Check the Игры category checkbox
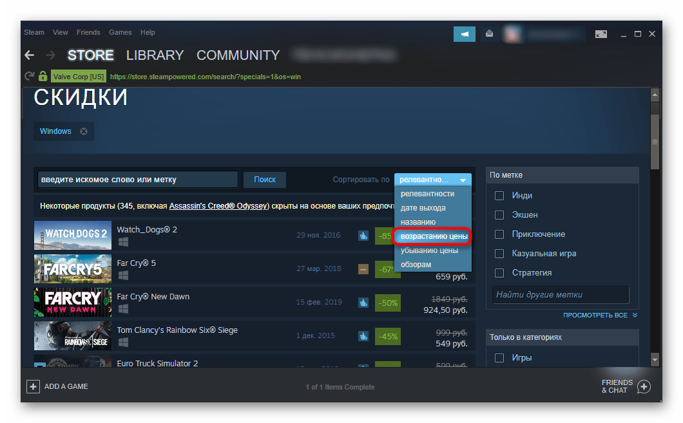683x423 pixels. pos(499,358)
